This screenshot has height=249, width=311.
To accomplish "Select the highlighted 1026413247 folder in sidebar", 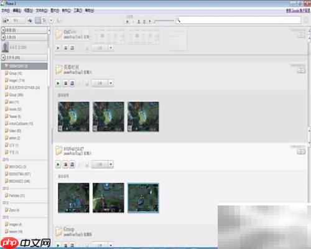I will [24, 66].
